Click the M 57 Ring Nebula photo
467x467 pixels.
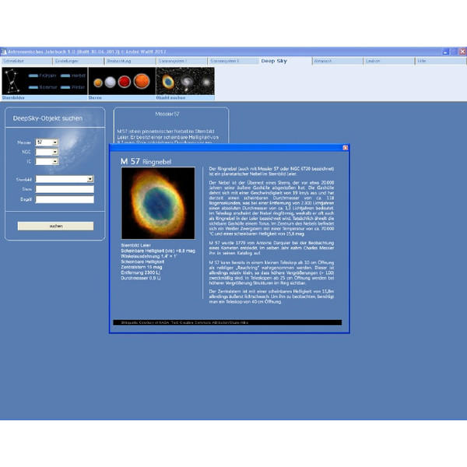pos(158,202)
